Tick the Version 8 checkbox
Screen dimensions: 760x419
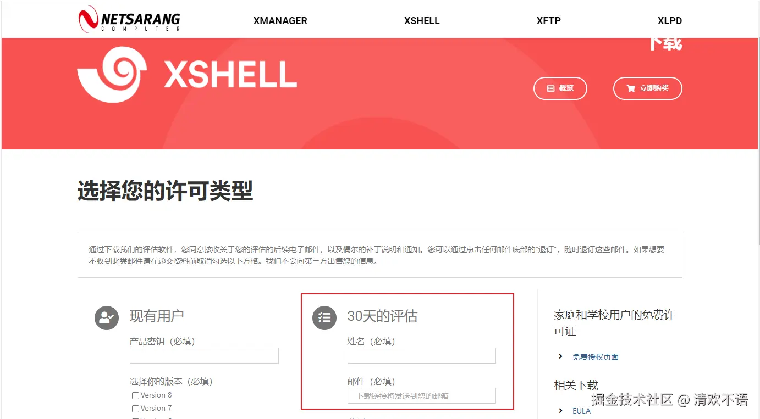tap(135, 395)
